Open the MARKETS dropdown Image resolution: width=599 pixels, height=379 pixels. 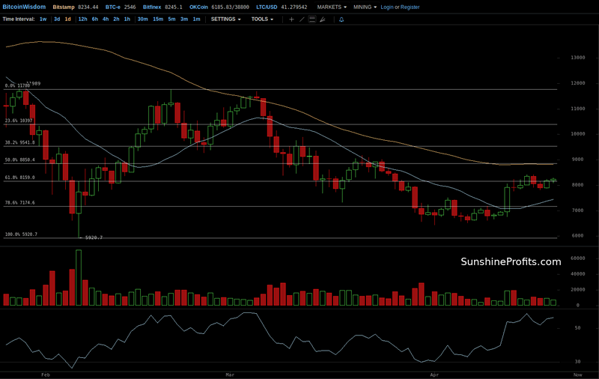332,7
